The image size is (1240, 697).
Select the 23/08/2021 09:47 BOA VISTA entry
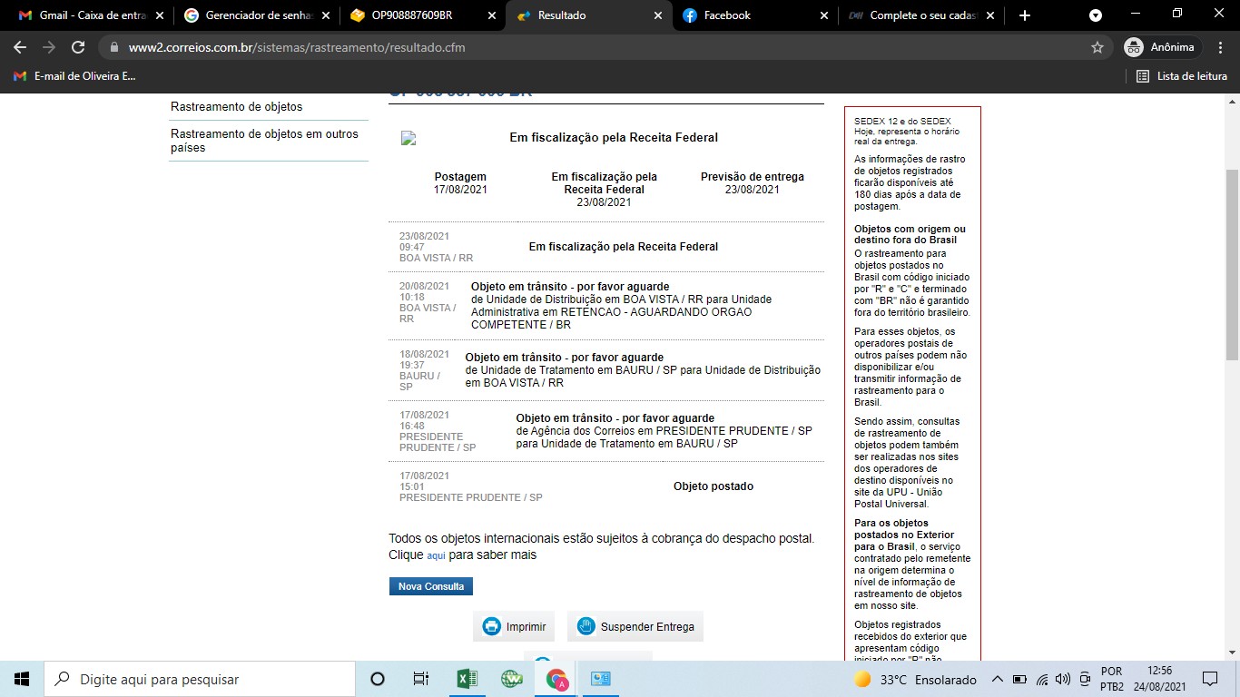(606, 247)
